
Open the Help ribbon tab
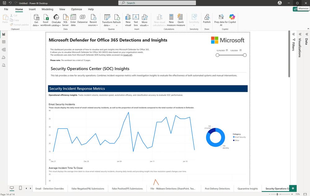91,9
